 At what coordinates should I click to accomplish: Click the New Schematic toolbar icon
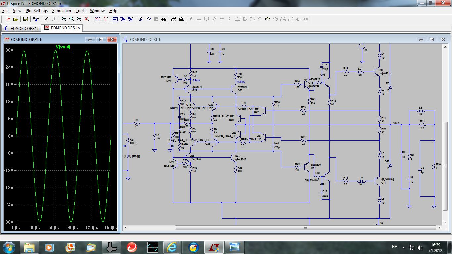pos(8,19)
